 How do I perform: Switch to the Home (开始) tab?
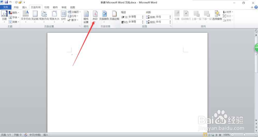tap(16, 7)
